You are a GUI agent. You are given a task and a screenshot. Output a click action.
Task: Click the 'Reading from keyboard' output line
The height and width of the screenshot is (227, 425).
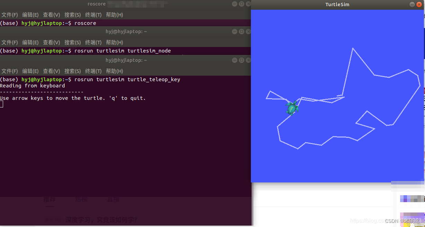point(33,86)
